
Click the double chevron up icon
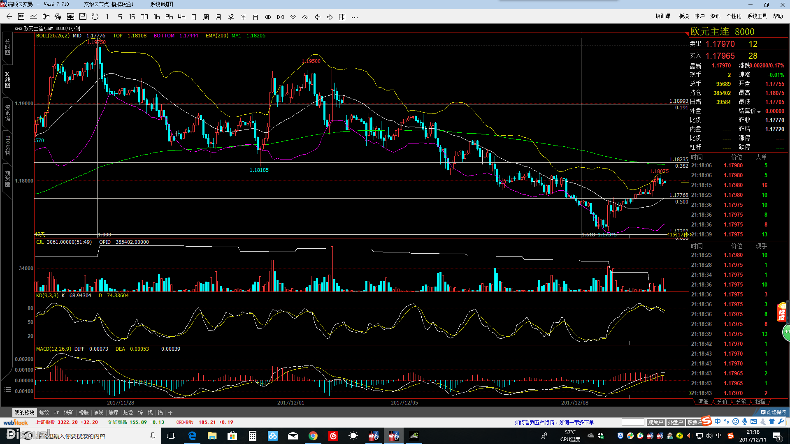pyautogui.click(x=305, y=17)
